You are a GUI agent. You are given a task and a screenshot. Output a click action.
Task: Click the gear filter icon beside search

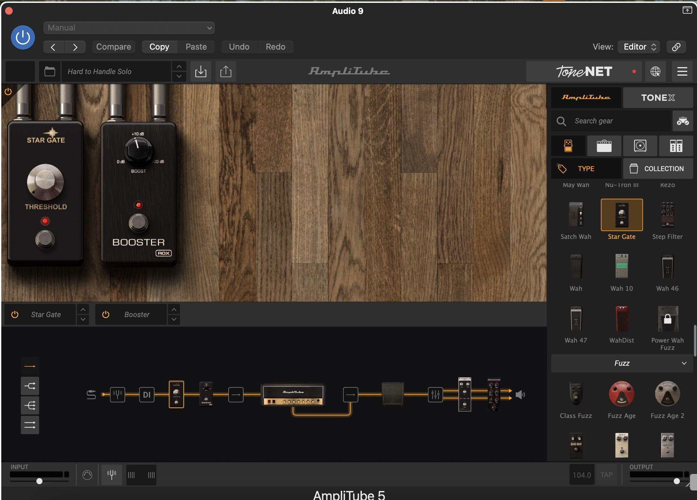683,121
